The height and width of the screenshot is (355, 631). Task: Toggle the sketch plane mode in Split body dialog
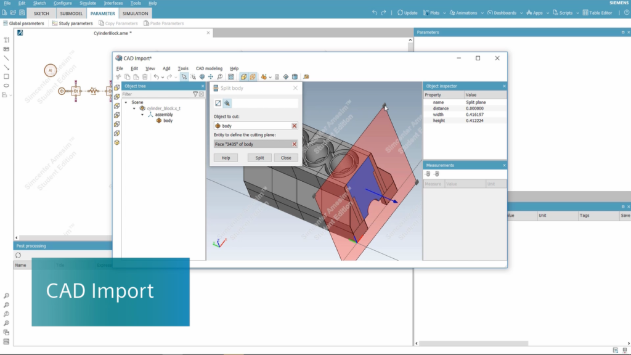coord(218,104)
